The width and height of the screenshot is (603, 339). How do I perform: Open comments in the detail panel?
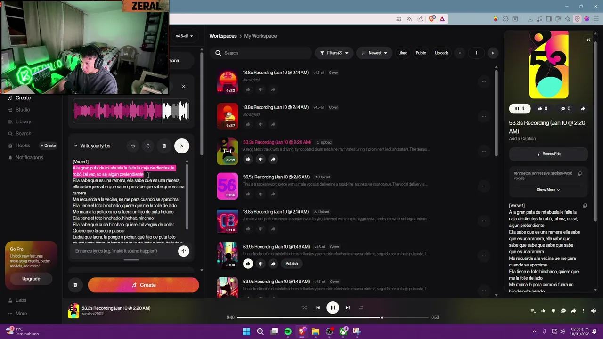pyautogui.click(x=565, y=109)
